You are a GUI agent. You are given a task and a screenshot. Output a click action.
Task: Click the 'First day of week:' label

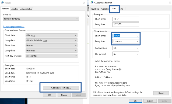click(x=13, y=56)
